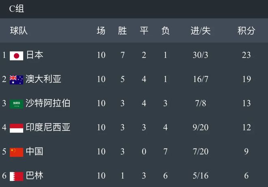Click the 场 column header
268x187 pixels.
tap(101, 31)
